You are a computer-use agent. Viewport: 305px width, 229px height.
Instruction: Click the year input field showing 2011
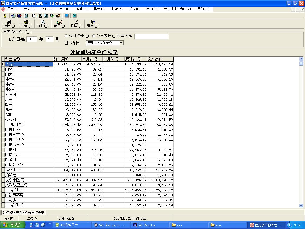tap(32, 39)
